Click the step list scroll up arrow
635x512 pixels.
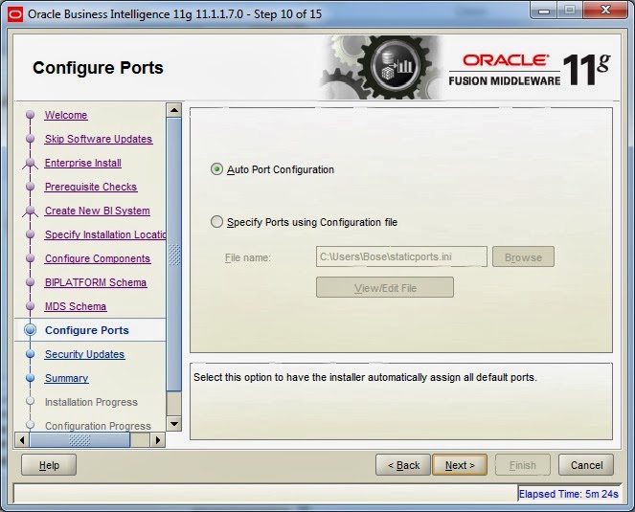[174, 110]
